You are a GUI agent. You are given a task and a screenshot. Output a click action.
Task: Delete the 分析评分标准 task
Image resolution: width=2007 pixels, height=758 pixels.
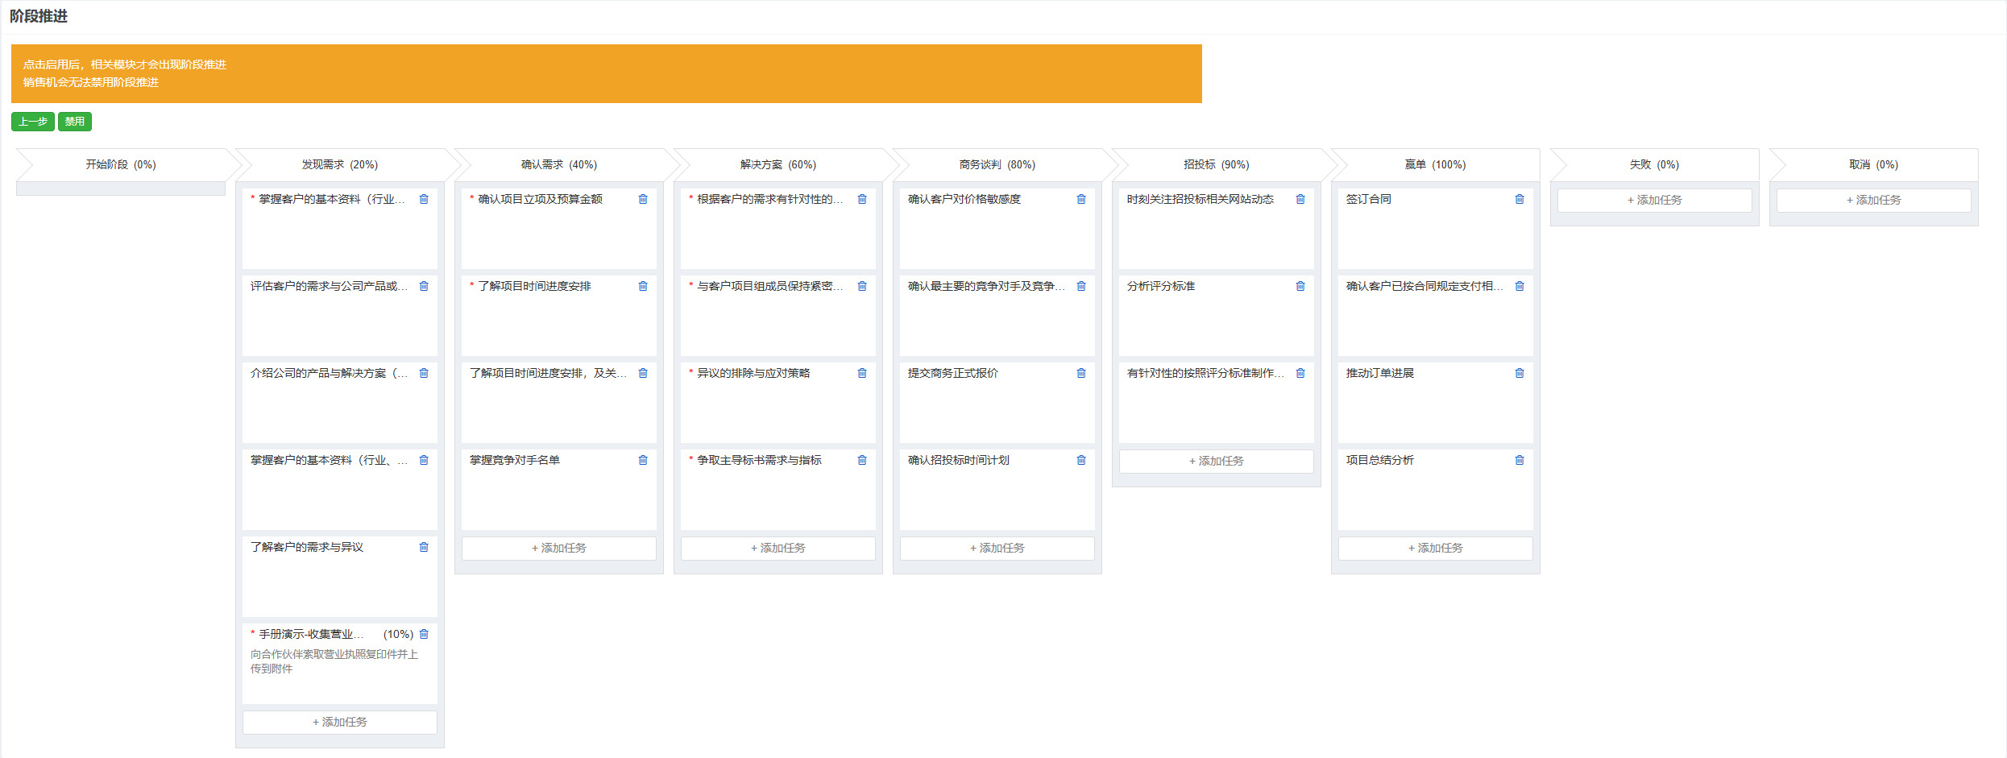pyautogui.click(x=1300, y=286)
